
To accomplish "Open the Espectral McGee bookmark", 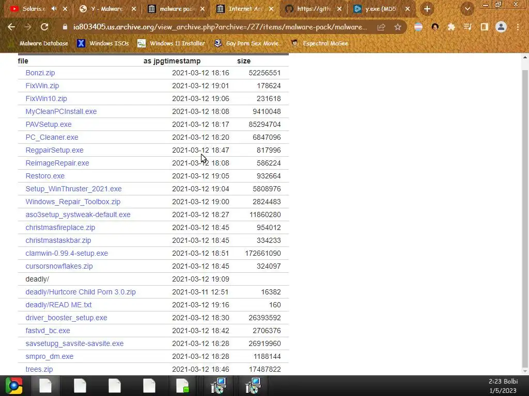I will [x=320, y=43].
